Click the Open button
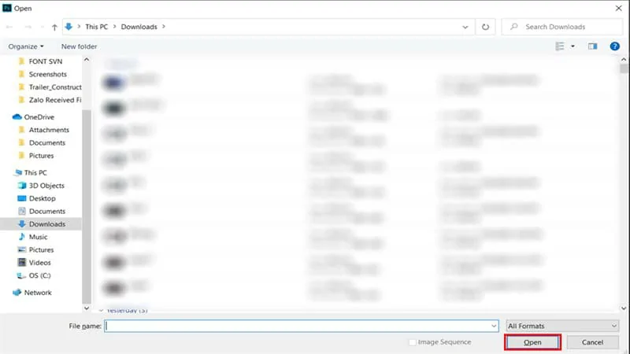Viewport: 630px width, 354px height. pos(532,342)
